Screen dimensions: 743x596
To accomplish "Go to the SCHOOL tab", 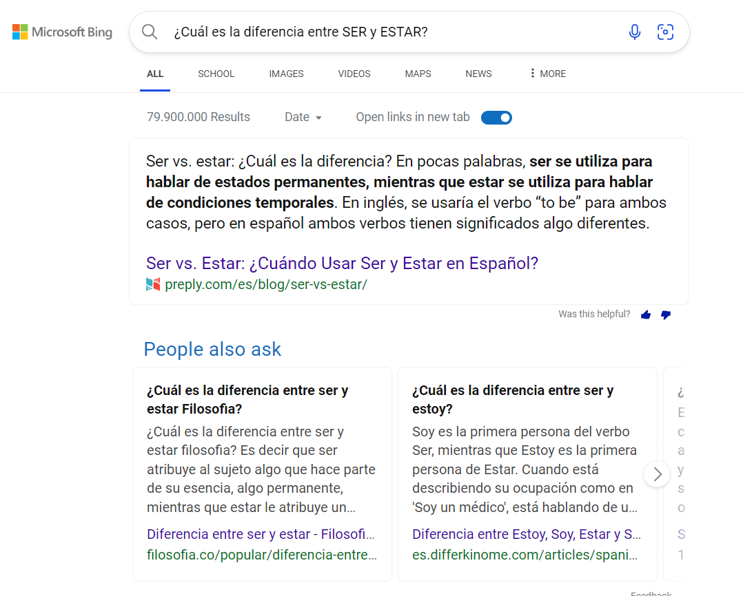I will click(216, 74).
